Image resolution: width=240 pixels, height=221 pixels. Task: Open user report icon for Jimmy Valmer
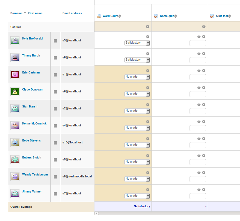pyautogui.click(x=55, y=194)
